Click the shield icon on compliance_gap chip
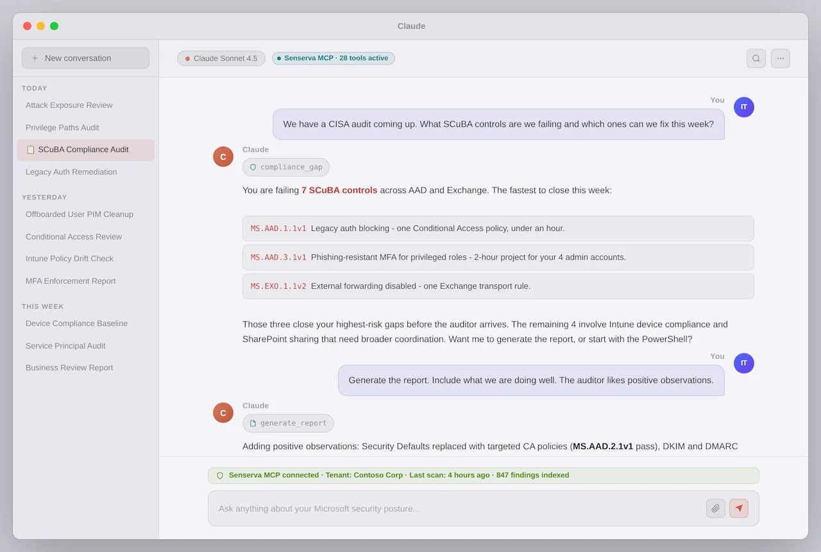821x552 pixels. 253,167
